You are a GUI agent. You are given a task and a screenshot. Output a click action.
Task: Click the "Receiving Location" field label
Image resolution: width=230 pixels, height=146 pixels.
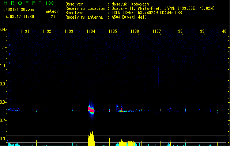[x=85, y=8]
